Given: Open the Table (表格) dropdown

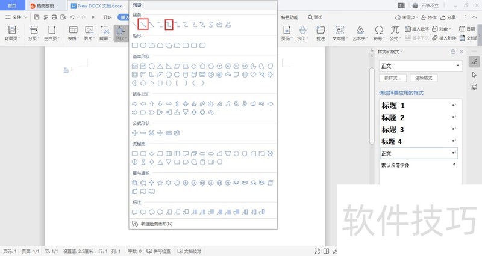Looking at the screenshot, I should tap(73, 33).
